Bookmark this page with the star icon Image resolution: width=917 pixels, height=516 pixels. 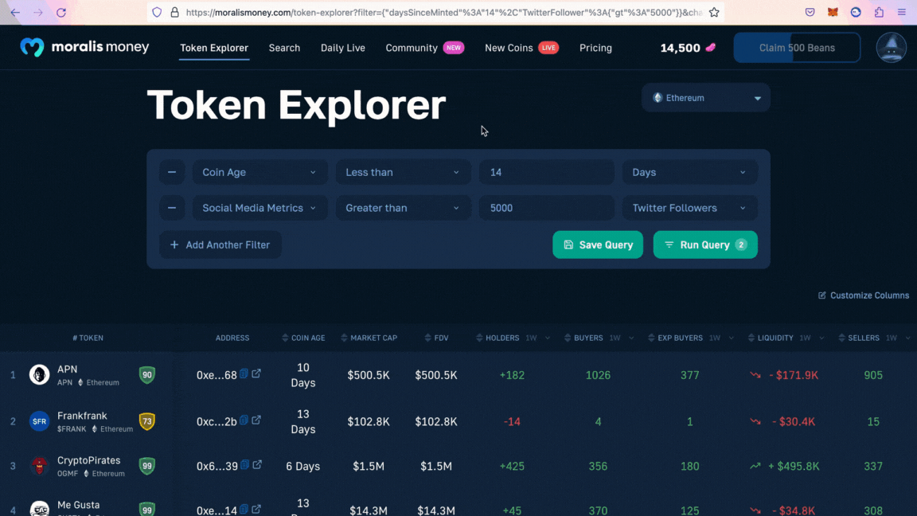point(714,12)
